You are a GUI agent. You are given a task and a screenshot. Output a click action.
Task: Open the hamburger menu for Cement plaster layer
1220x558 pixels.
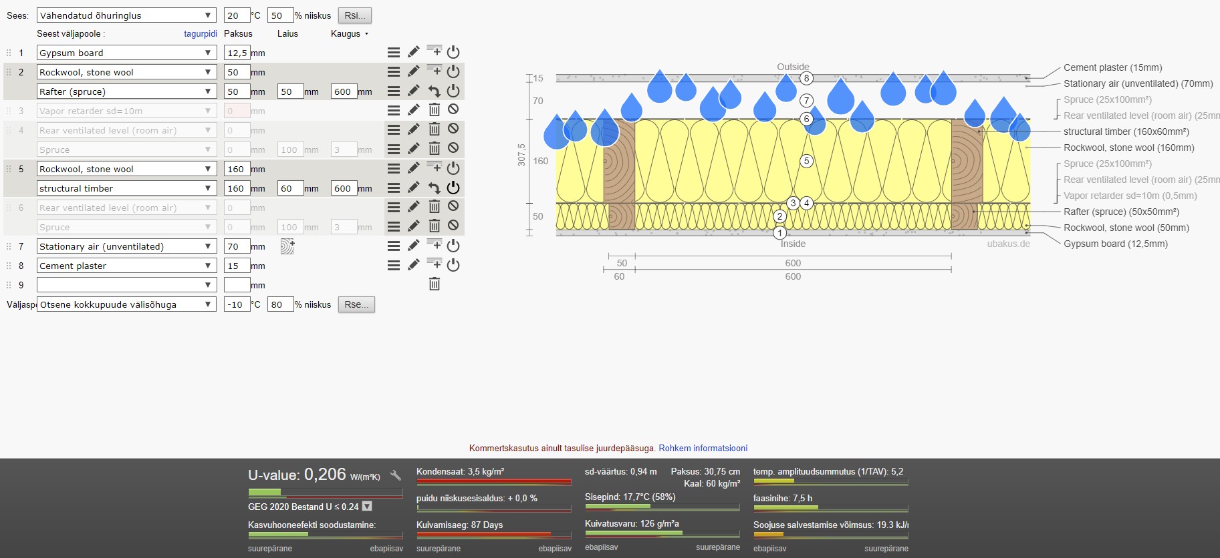pos(394,266)
